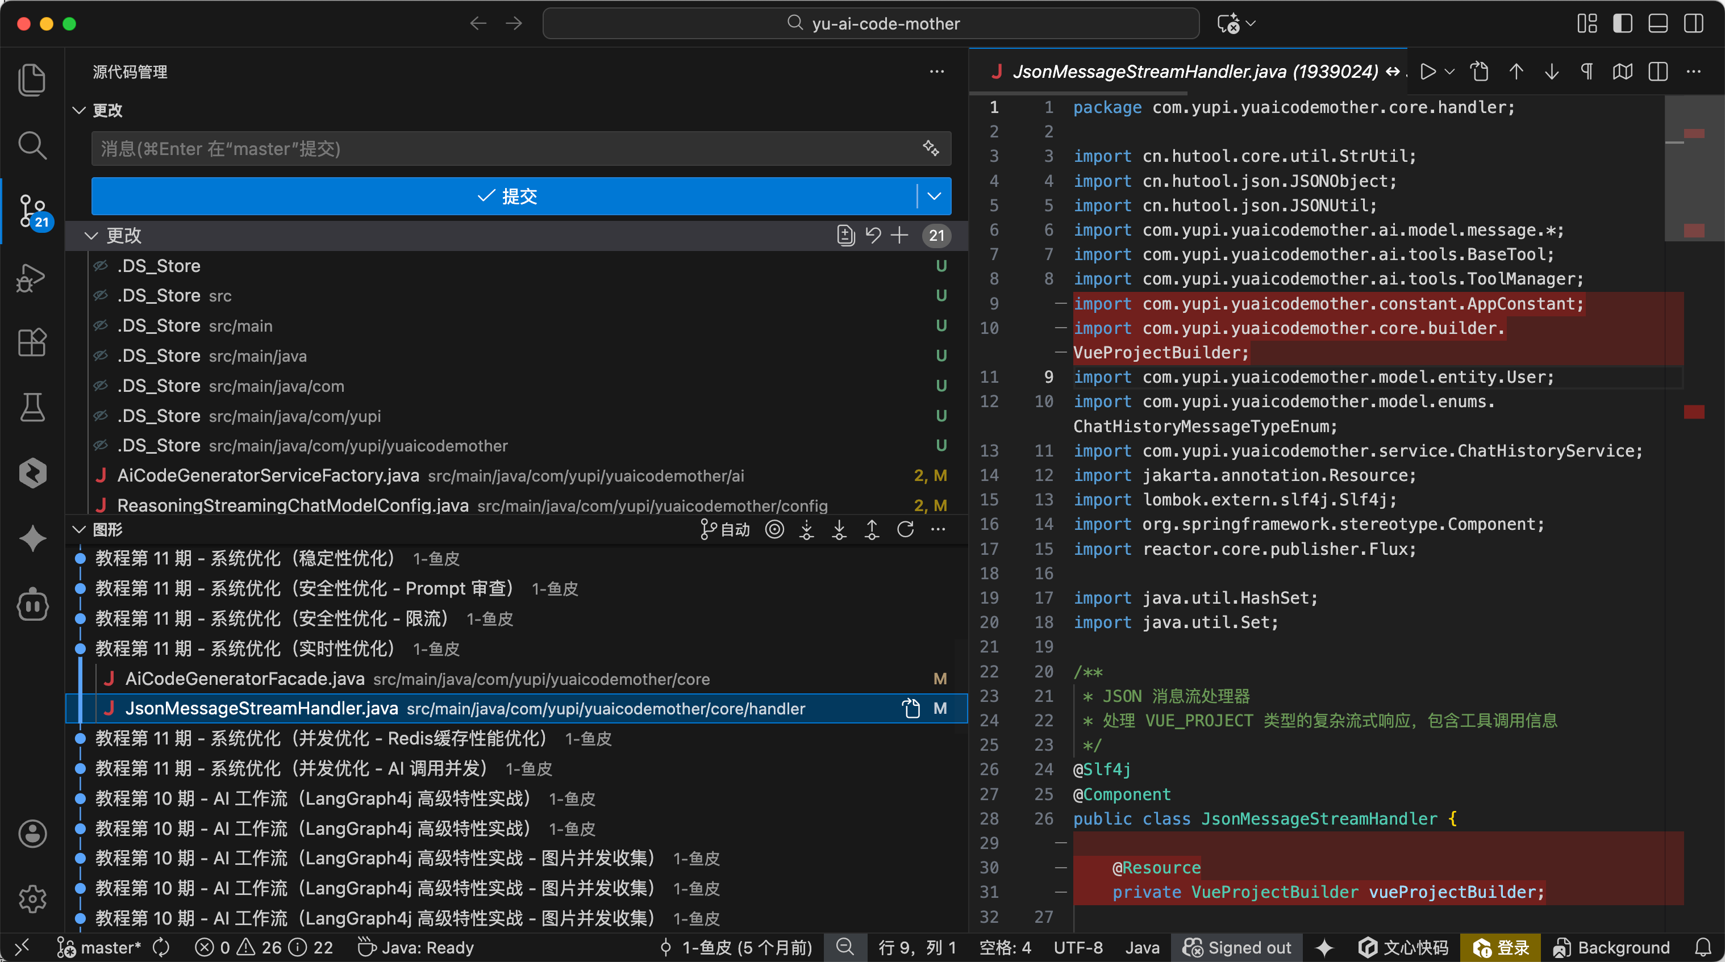Screen dimensions: 1725x962
Task: Open the Search view in activity bar
Action: coord(31,145)
